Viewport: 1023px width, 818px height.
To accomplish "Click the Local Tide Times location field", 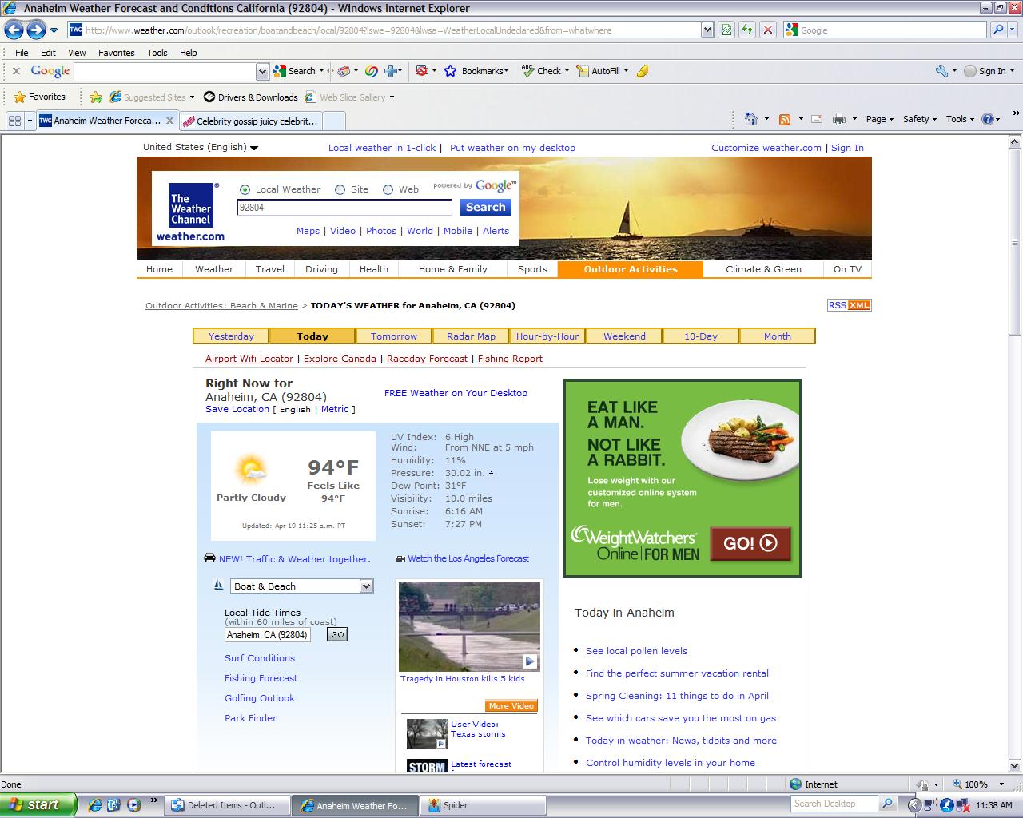I will (267, 635).
